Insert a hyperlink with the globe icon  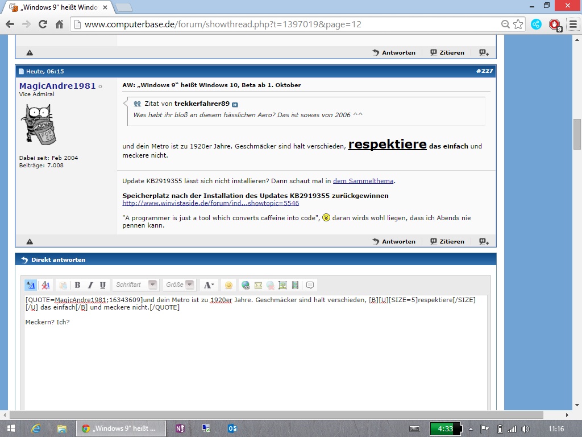point(246,286)
